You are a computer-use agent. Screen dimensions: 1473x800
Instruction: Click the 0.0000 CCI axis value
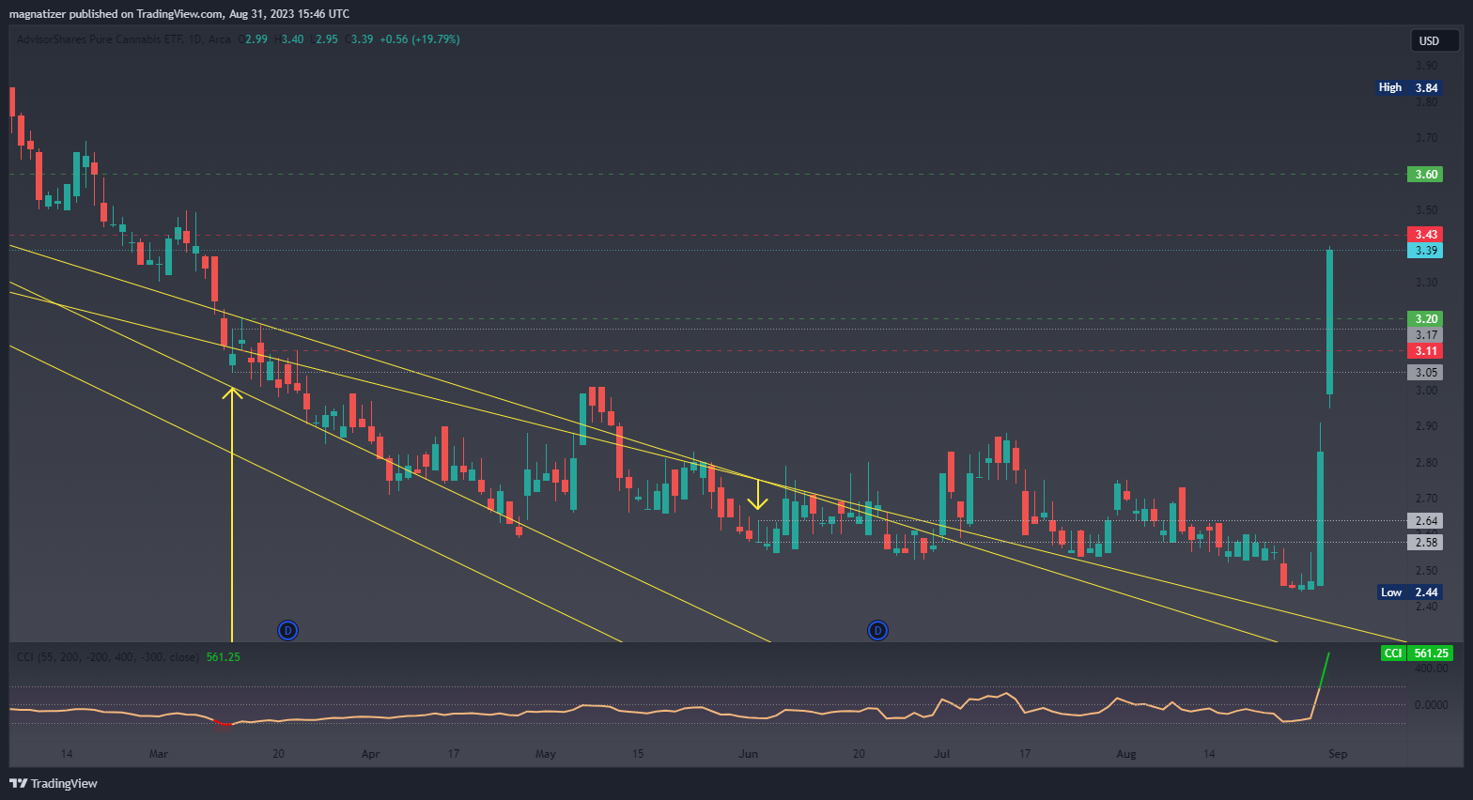(x=1432, y=705)
